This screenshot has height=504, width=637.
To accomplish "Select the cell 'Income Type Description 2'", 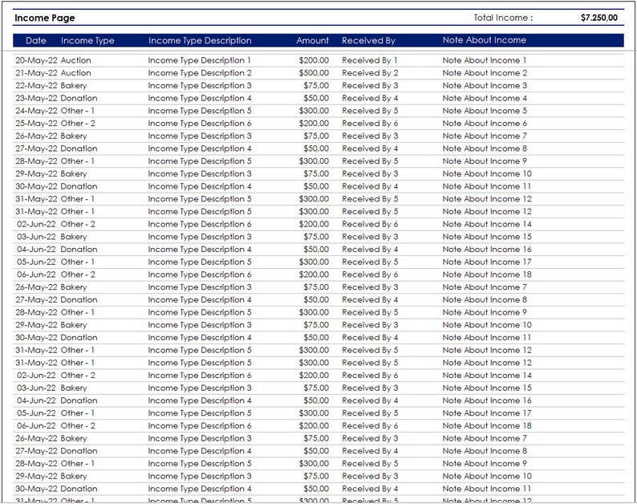I will point(200,73).
